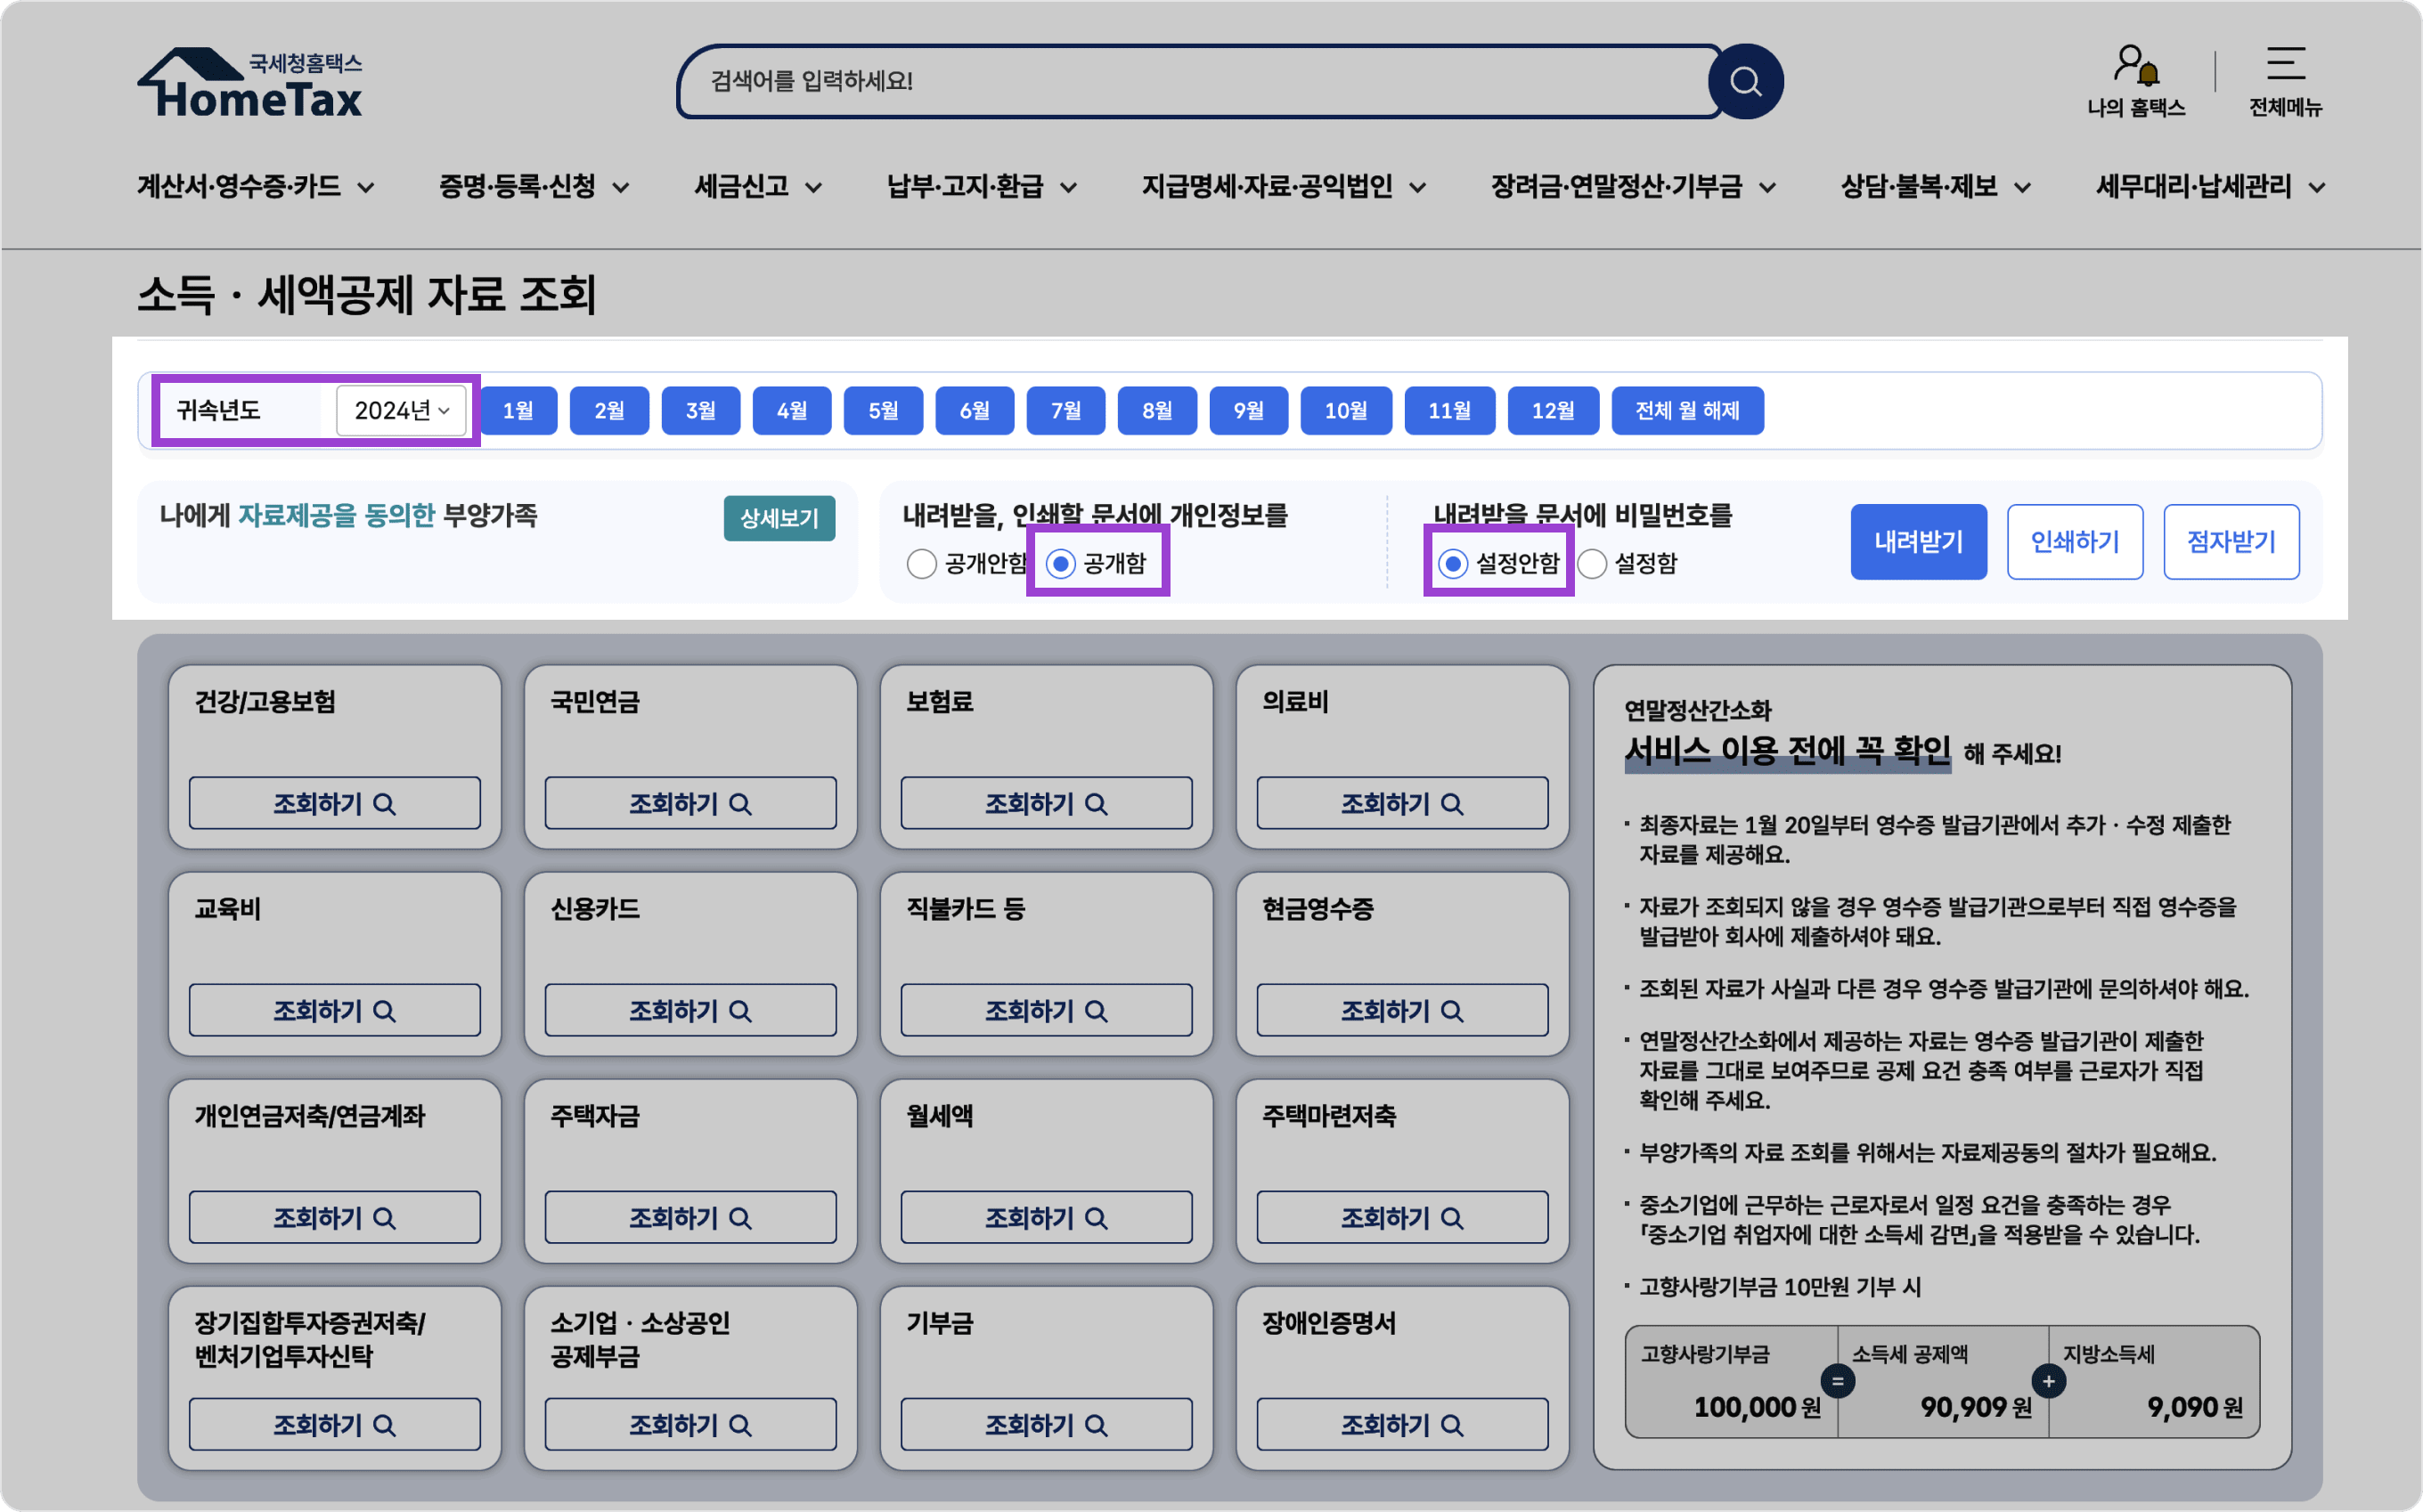Open the 전체메뉴 hamburger menu icon

2285,64
